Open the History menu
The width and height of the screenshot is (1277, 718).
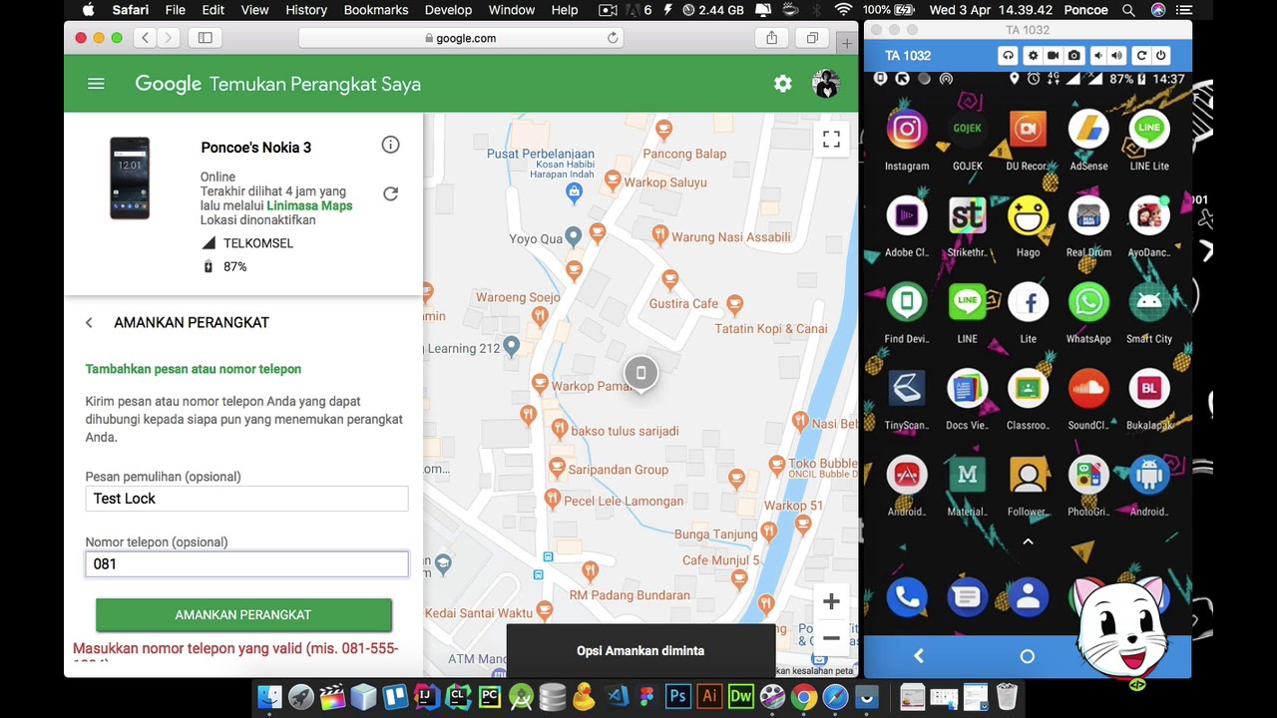click(x=306, y=10)
